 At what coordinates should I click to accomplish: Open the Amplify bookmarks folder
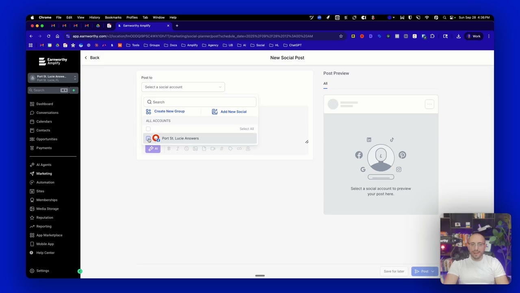tap(190, 45)
